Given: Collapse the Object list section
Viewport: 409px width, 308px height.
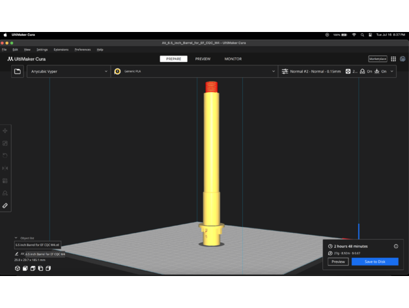Looking at the screenshot, I should pyautogui.click(x=16, y=238).
